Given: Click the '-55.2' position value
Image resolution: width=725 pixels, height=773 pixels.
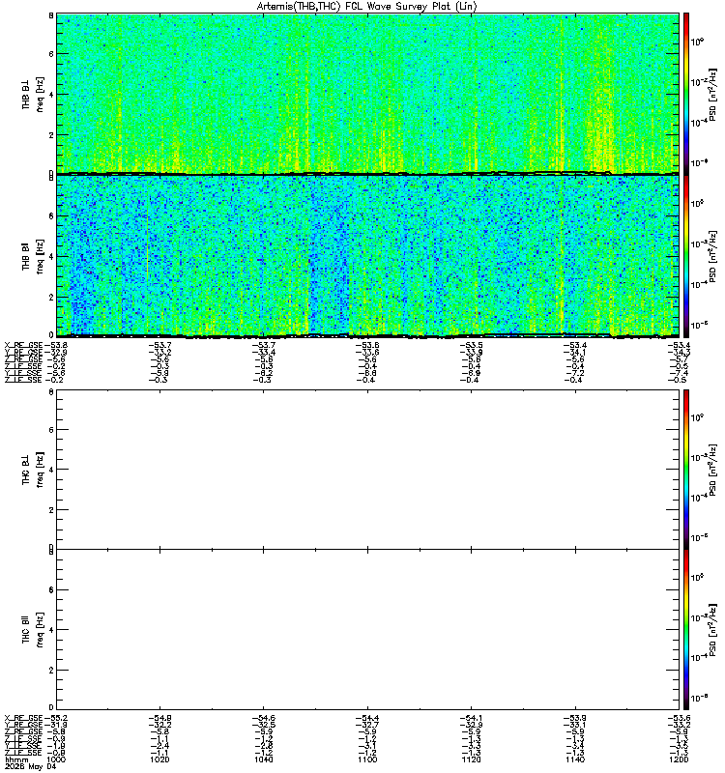Looking at the screenshot, I should (x=56, y=718).
